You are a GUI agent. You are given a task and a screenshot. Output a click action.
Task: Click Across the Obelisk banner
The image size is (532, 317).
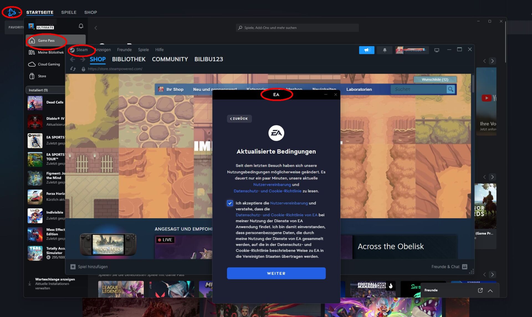point(404,247)
